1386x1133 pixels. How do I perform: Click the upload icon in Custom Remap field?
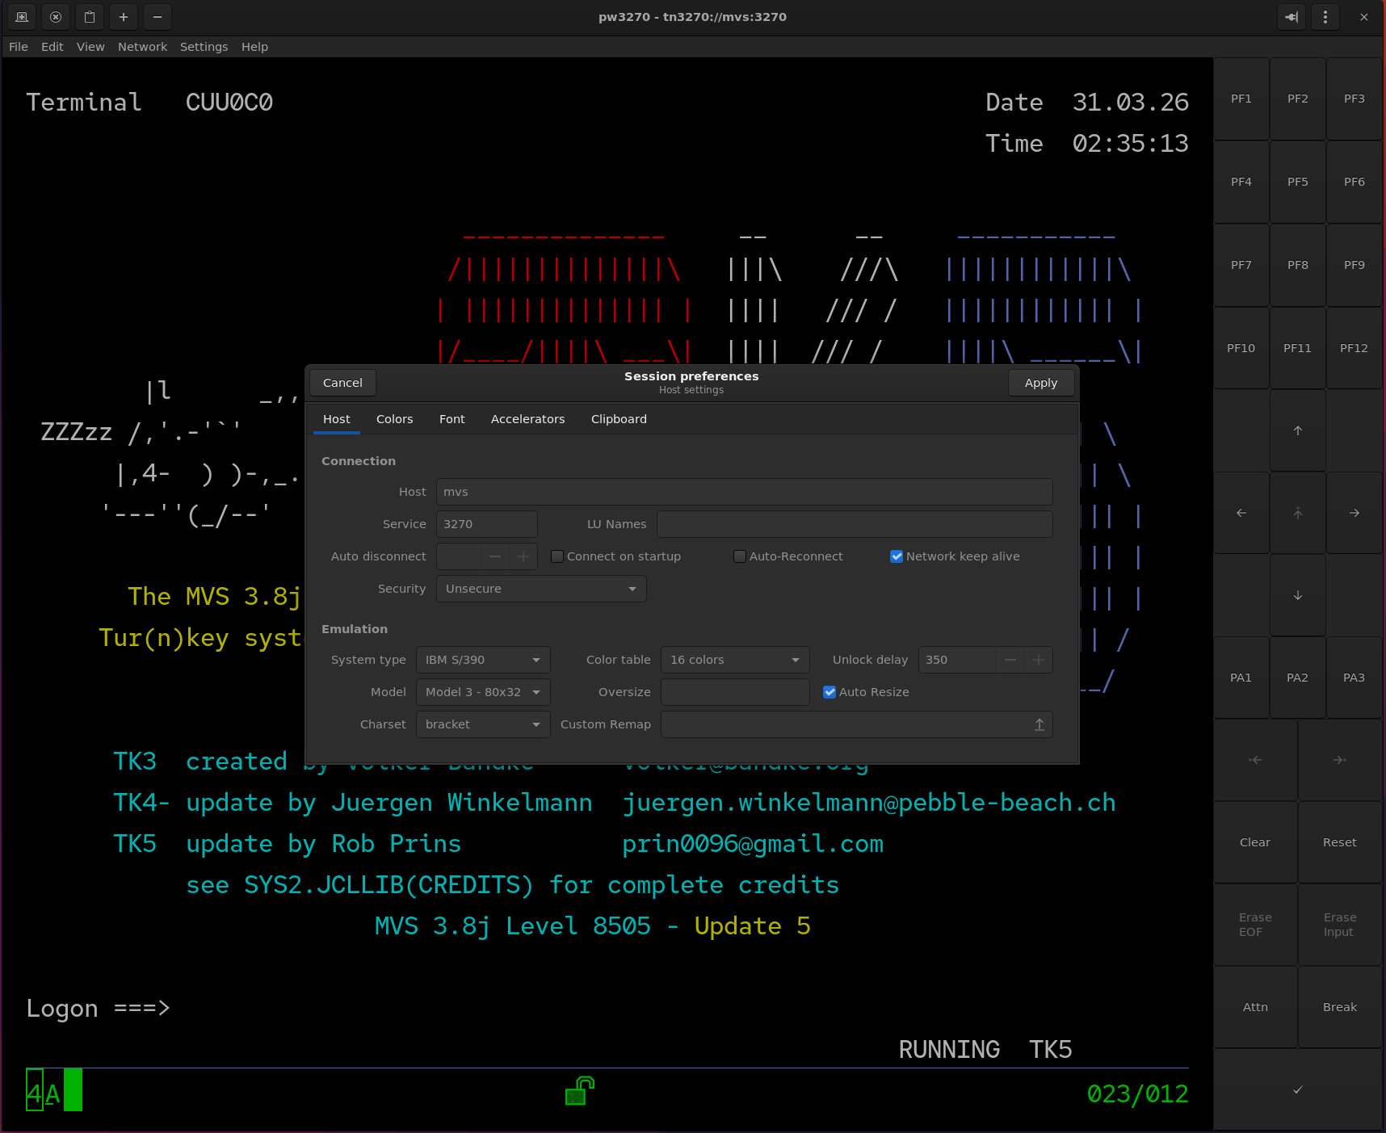pos(1039,724)
